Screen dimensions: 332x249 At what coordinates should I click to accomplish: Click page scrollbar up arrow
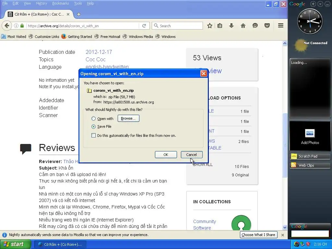click(285, 43)
